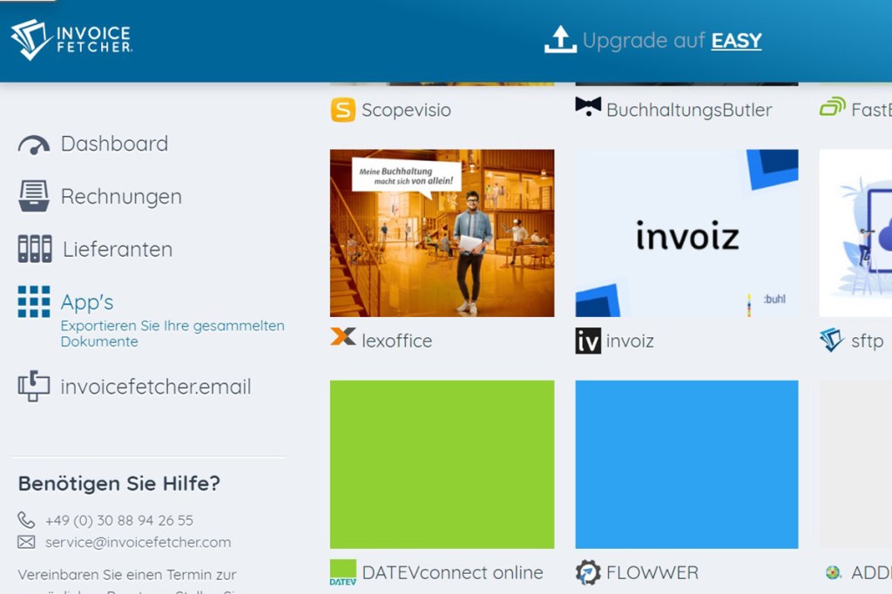Image resolution: width=892 pixels, height=594 pixels.
Task: Click the App's grid icon
Action: pyautogui.click(x=34, y=302)
